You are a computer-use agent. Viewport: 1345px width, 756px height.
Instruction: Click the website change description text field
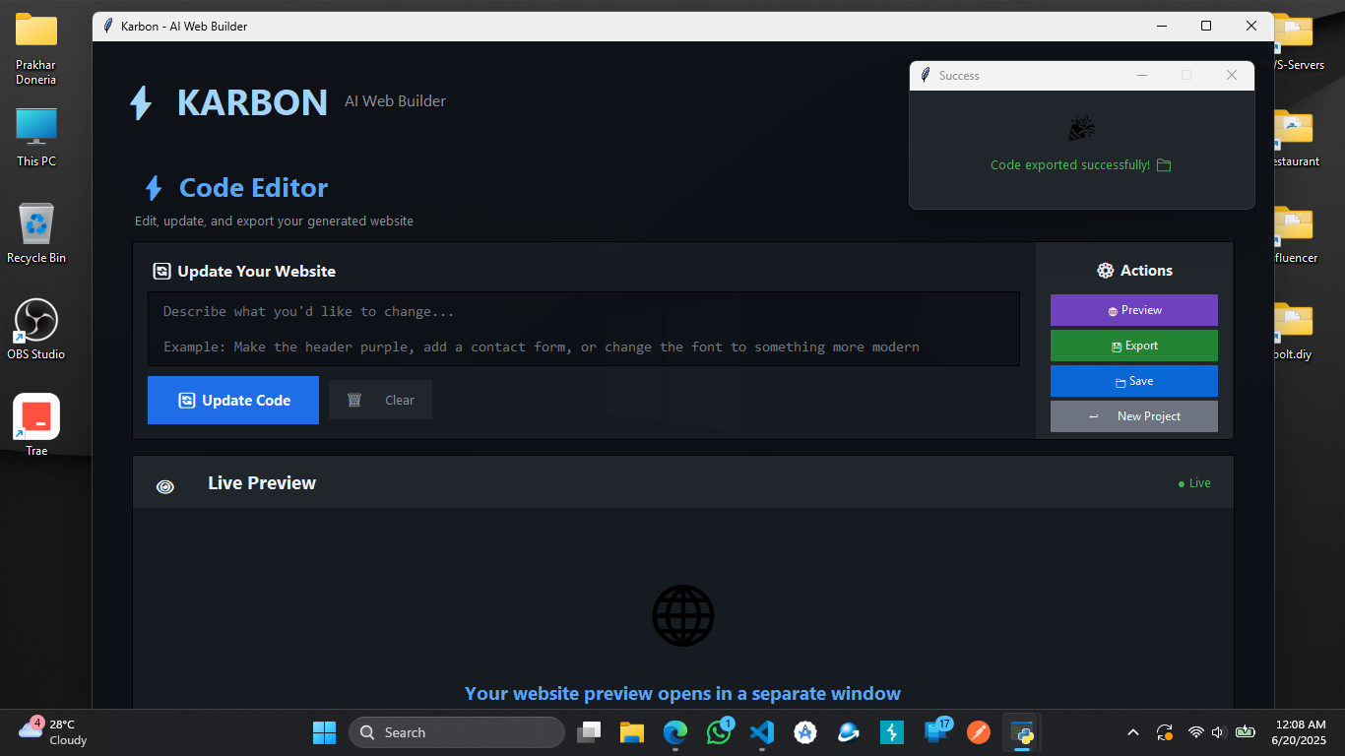click(584, 329)
